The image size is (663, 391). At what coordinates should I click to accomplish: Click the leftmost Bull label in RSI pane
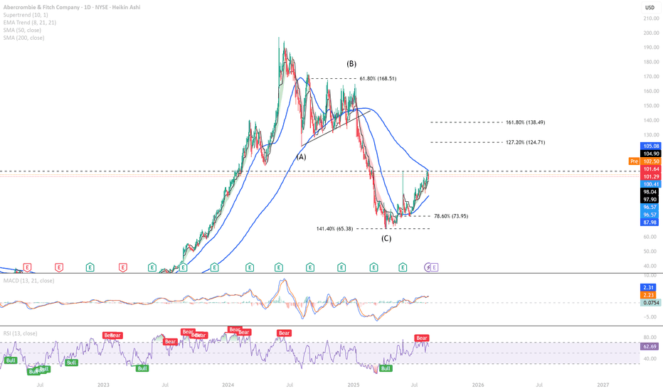[11, 360]
